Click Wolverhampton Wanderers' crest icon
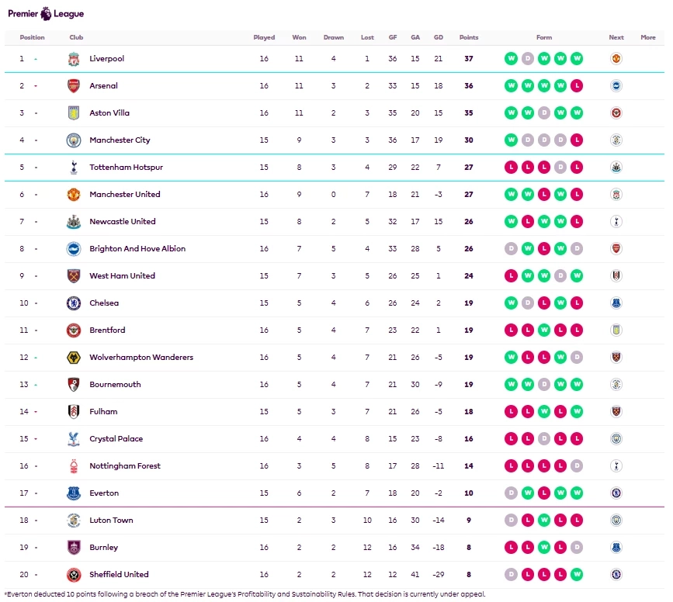Image resolution: width=673 pixels, height=602 pixels. click(x=74, y=358)
